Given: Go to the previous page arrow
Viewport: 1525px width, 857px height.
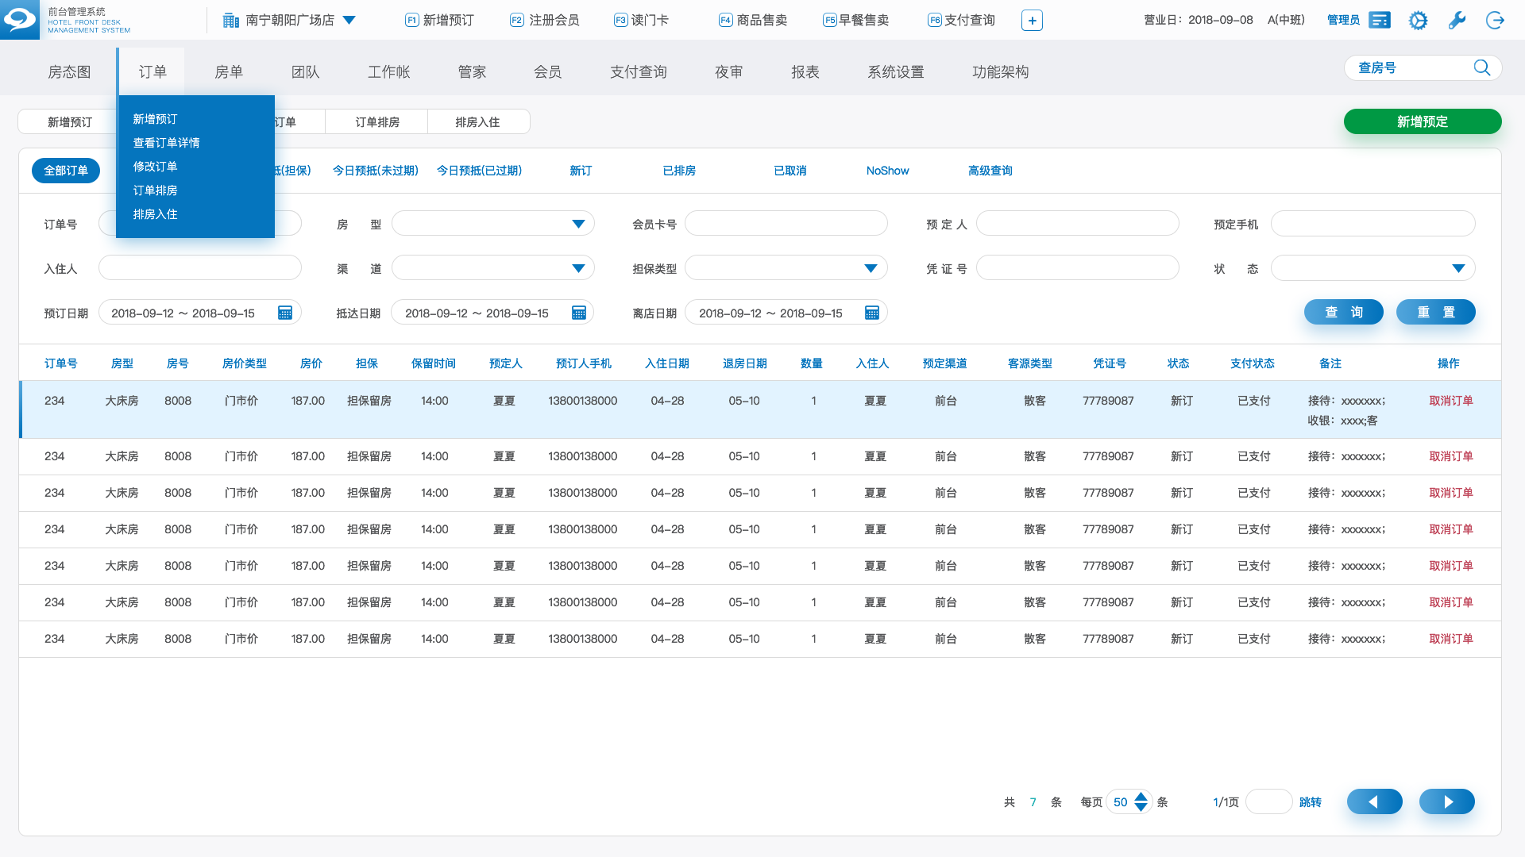Looking at the screenshot, I should pos(1374,801).
